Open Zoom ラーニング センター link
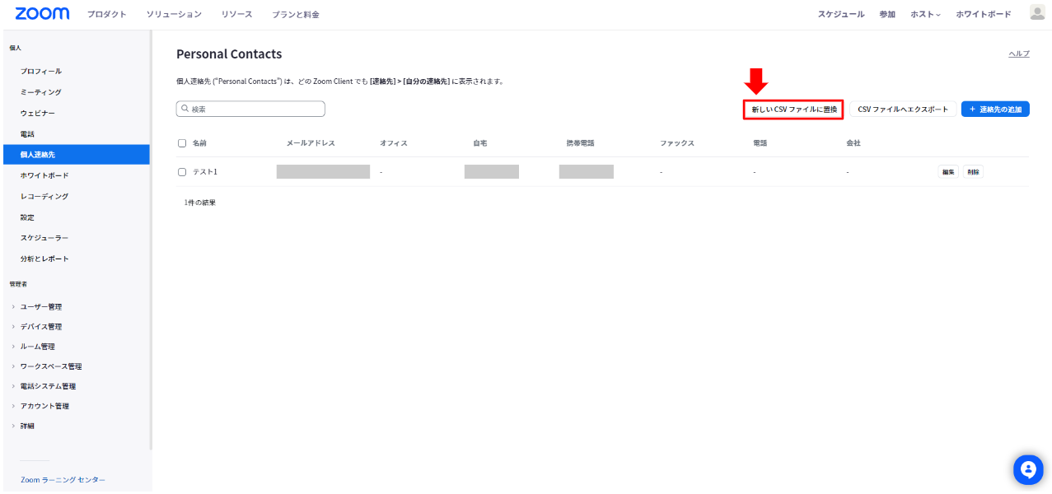The width and height of the screenshot is (1052, 494). pyautogui.click(x=63, y=479)
